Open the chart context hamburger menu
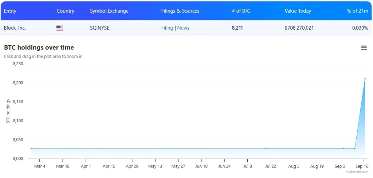The image size is (373, 178). point(364,48)
